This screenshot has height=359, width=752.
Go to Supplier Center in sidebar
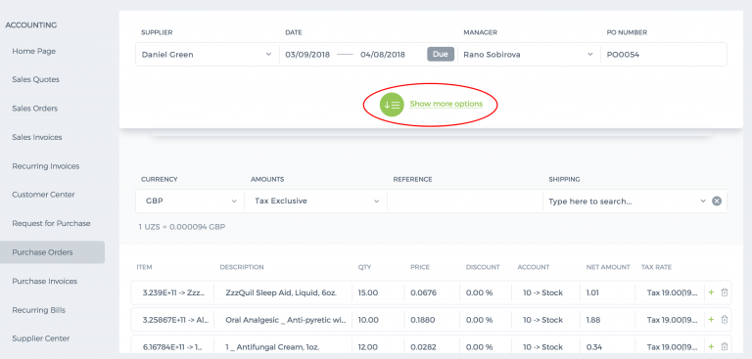[41, 338]
